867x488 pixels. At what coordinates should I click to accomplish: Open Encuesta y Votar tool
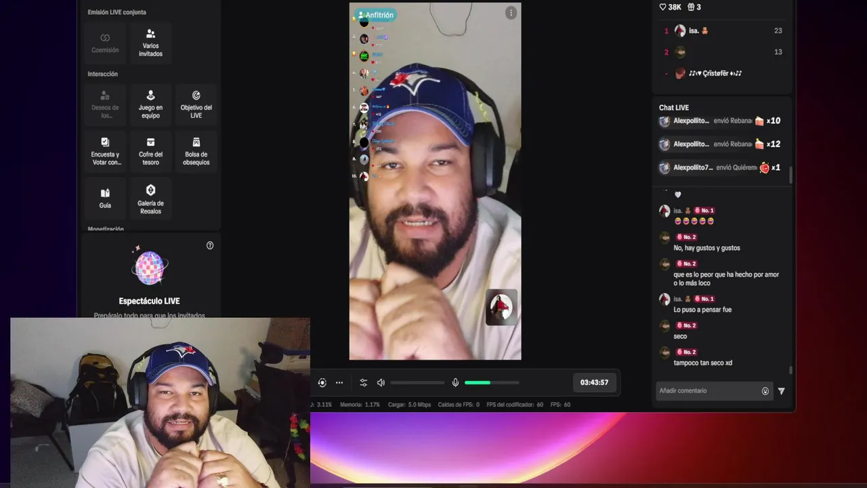pyautogui.click(x=105, y=151)
